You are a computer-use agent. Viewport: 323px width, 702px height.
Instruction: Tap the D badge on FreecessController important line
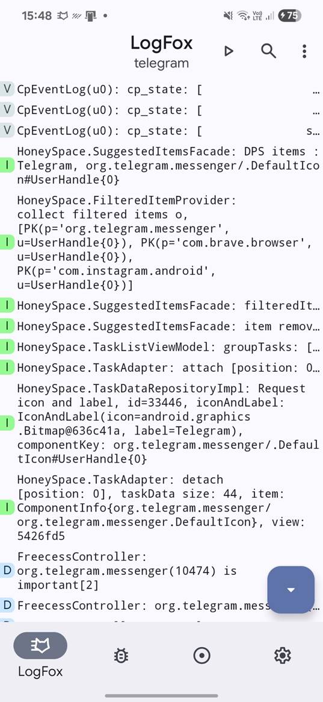[7, 571]
